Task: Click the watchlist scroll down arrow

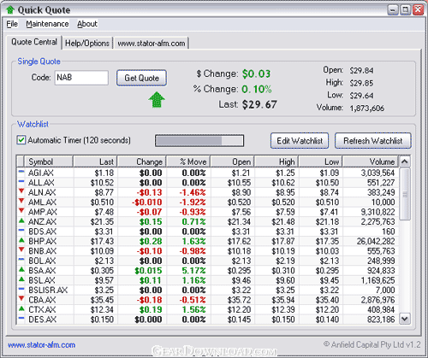Action: (x=404, y=319)
